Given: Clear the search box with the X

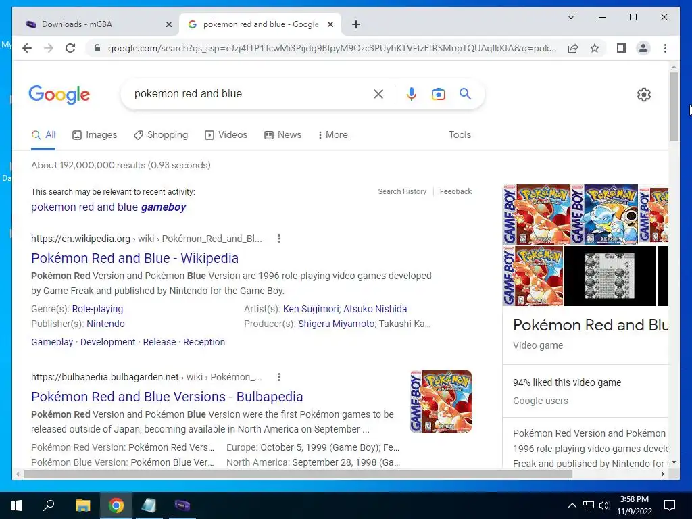Looking at the screenshot, I should click(378, 93).
